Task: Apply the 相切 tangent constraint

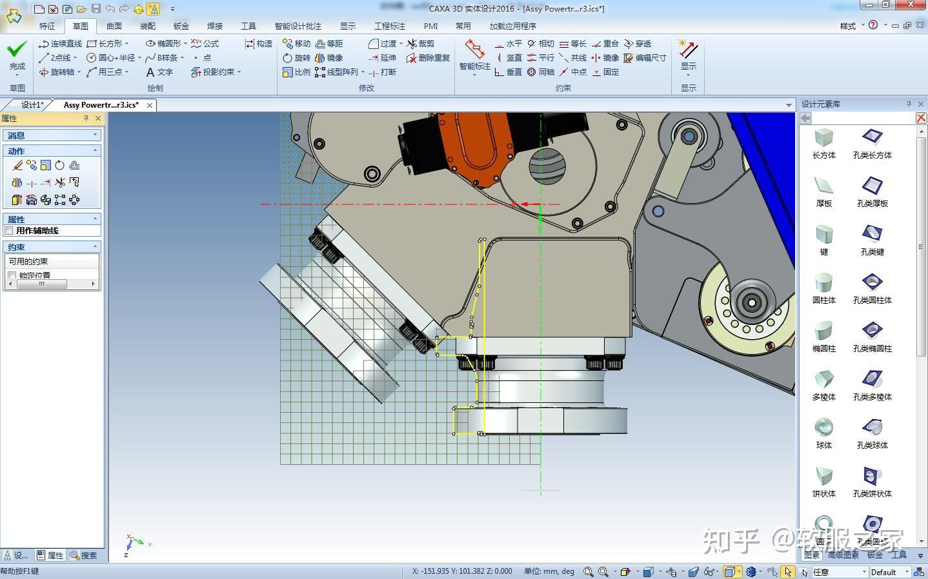Action: coord(541,44)
